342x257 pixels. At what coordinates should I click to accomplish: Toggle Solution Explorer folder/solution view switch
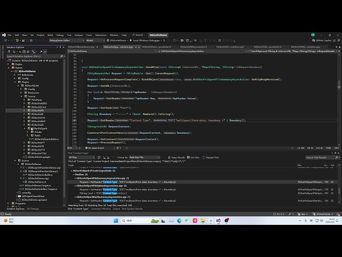coord(34,52)
